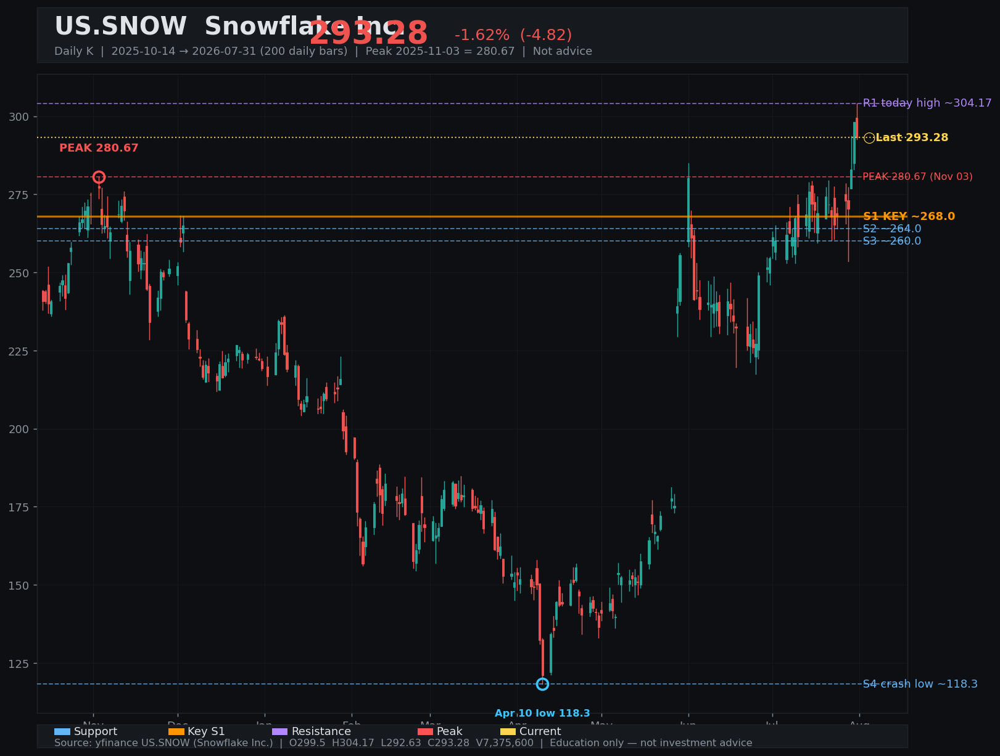
Task: Select the yellow last-price circle marker
Action: coord(869,138)
